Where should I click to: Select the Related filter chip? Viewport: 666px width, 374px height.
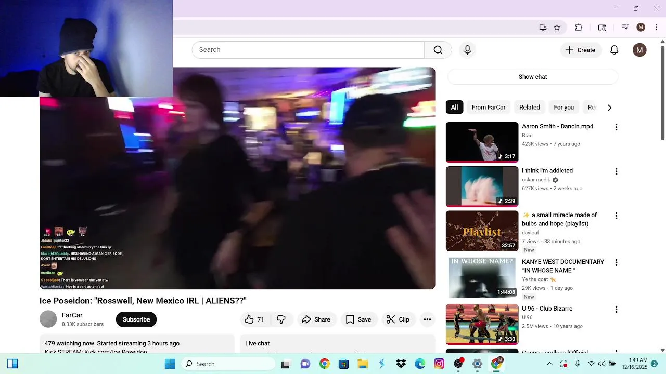click(x=530, y=108)
